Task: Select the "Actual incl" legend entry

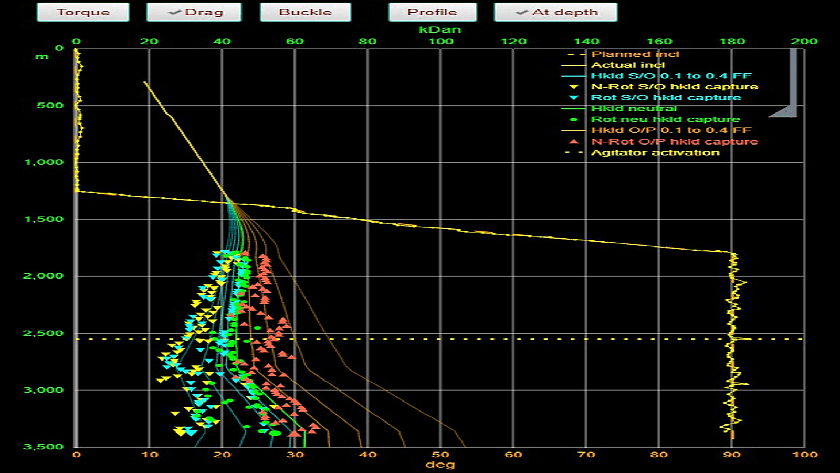Action: 628,65
